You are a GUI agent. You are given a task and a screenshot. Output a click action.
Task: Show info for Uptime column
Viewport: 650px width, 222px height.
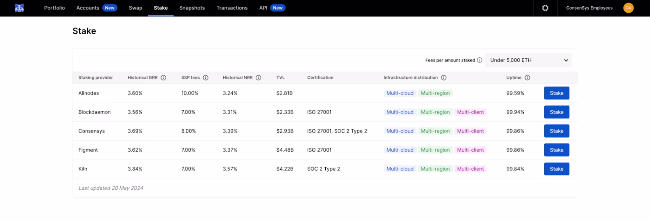click(x=527, y=78)
